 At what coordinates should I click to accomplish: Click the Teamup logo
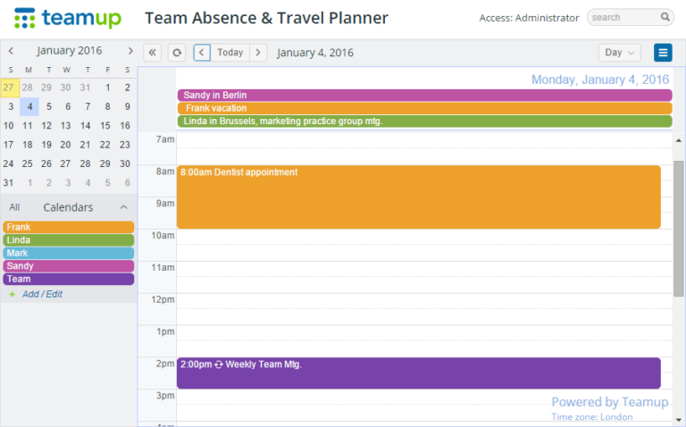tap(67, 19)
